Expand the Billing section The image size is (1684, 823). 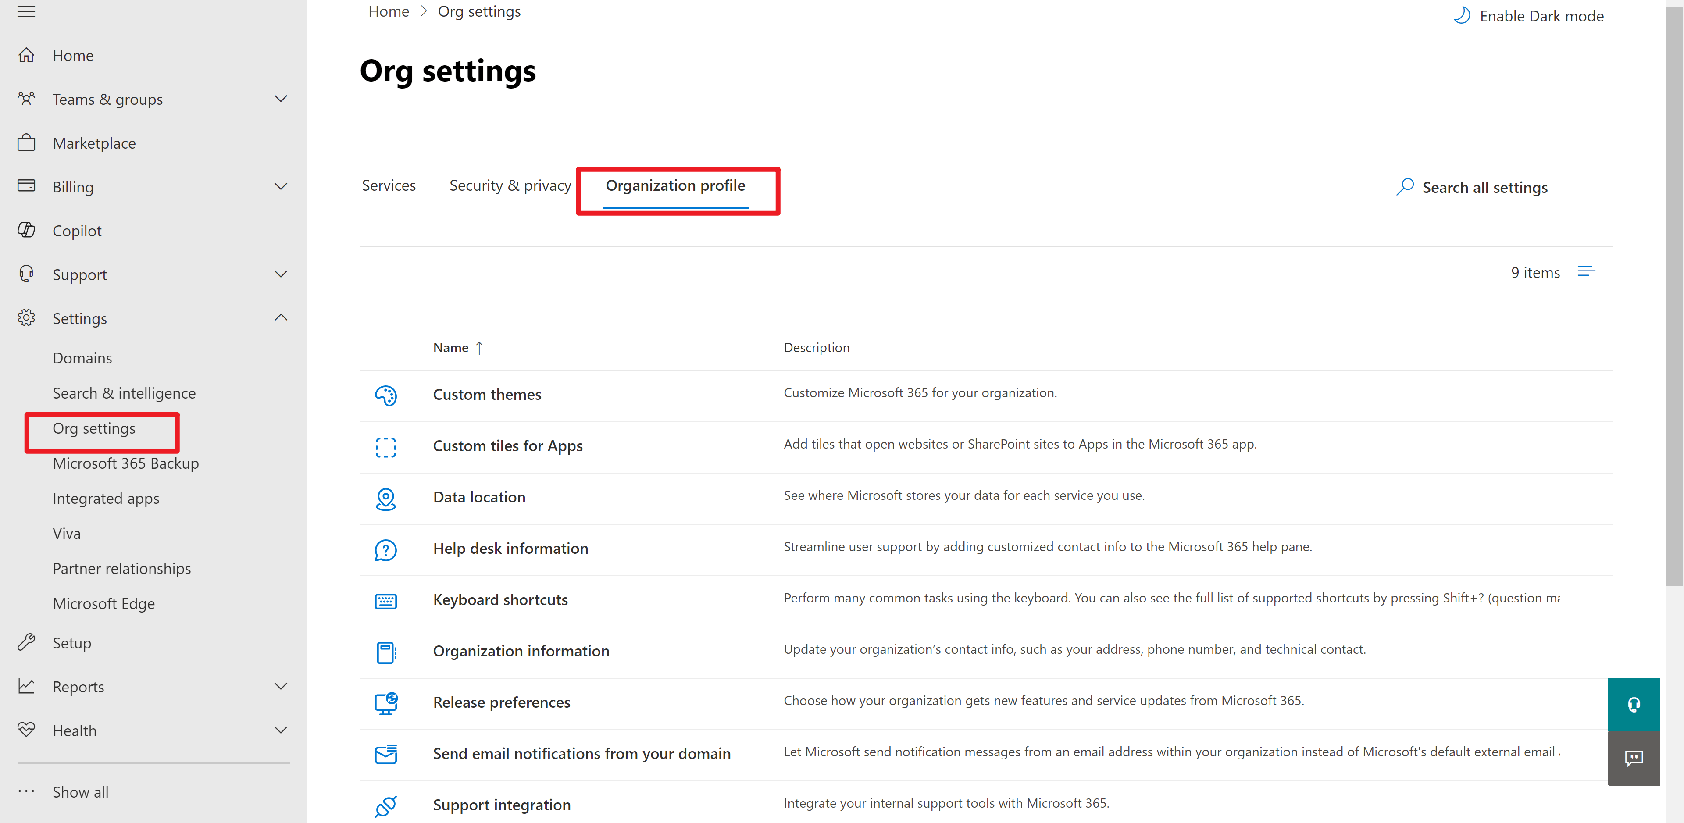(281, 186)
